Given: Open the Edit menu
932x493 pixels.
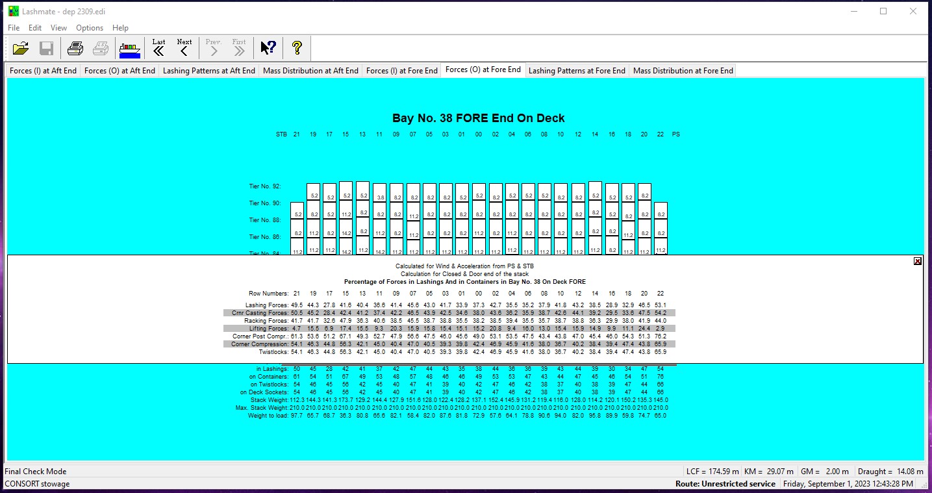Looking at the screenshot, I should 35,28.
